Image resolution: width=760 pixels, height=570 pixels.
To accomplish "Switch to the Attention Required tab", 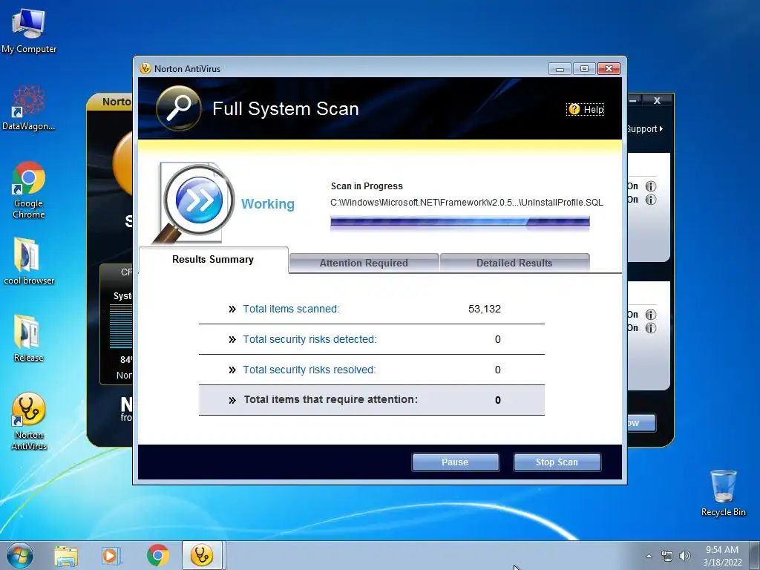I will [364, 263].
